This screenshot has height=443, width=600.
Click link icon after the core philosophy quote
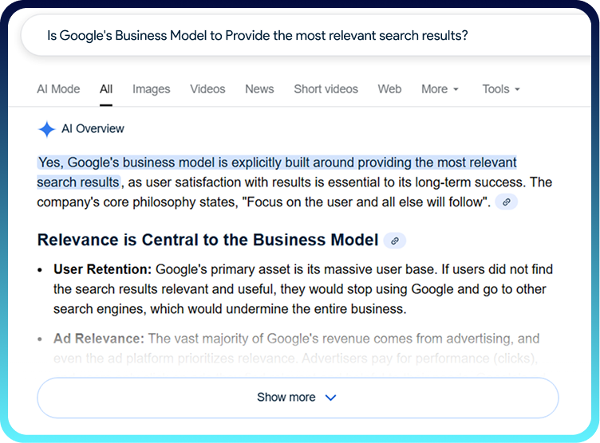click(506, 202)
